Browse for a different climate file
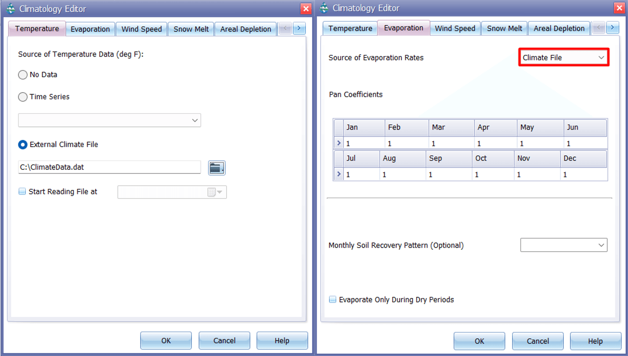The height and width of the screenshot is (356, 628). pos(217,168)
